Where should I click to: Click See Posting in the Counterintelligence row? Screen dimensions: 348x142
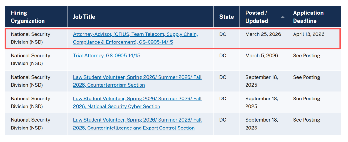coord(306,120)
